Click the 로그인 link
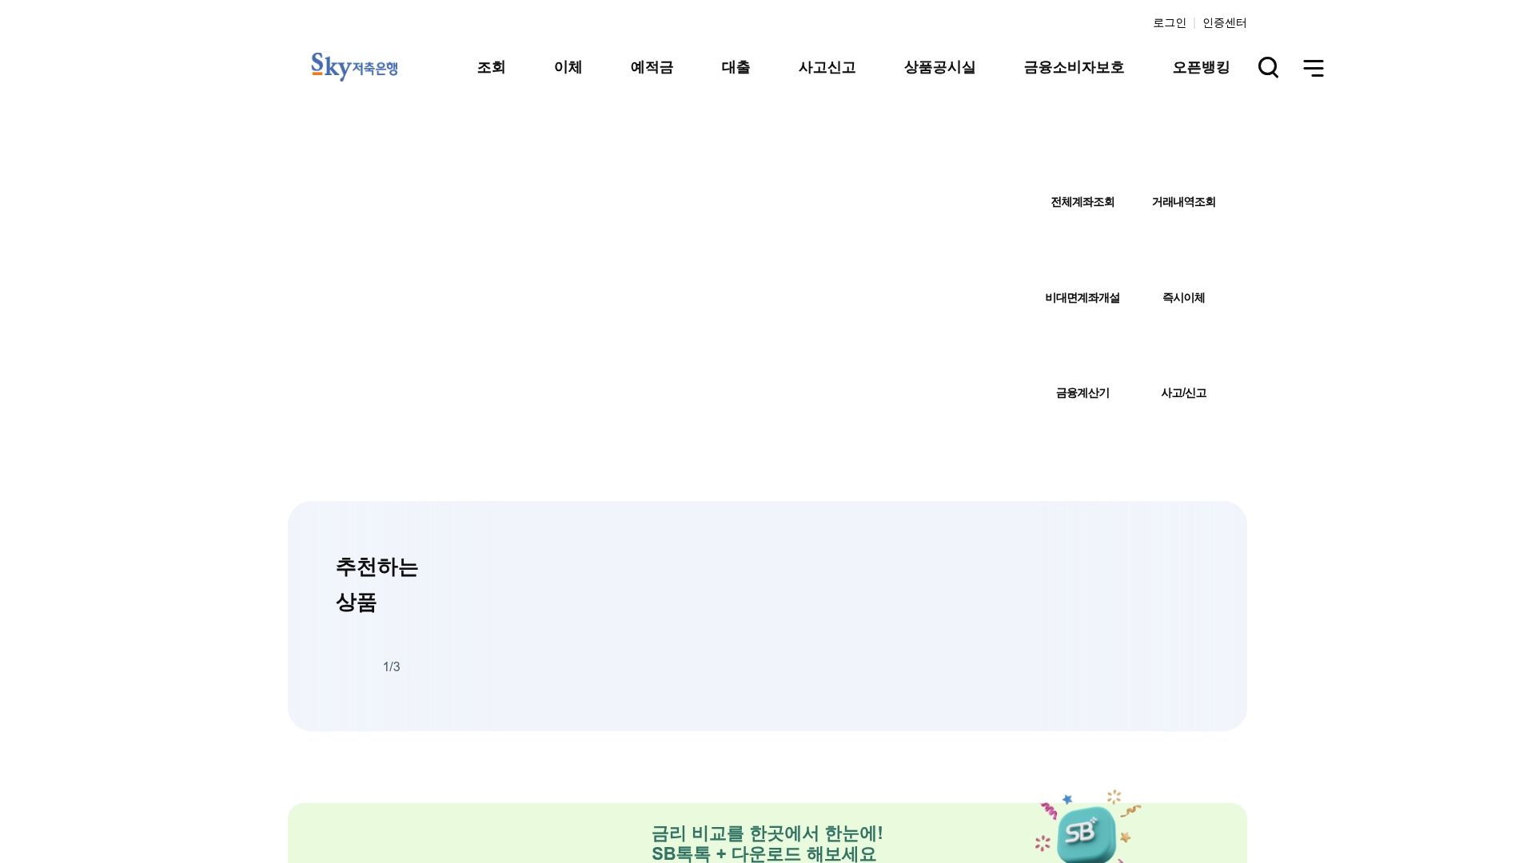 pyautogui.click(x=1170, y=23)
